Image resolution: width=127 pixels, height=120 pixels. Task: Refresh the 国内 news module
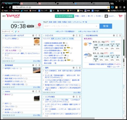(x=77, y=68)
